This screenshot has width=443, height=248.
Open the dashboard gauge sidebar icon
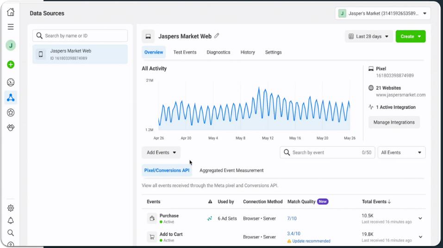pos(11,82)
